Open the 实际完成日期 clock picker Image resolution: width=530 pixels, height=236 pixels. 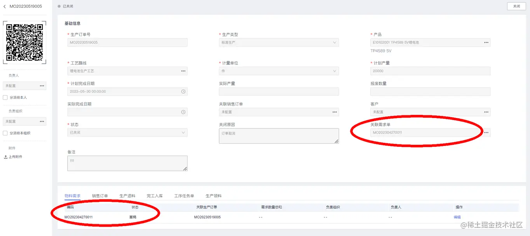coord(183,112)
